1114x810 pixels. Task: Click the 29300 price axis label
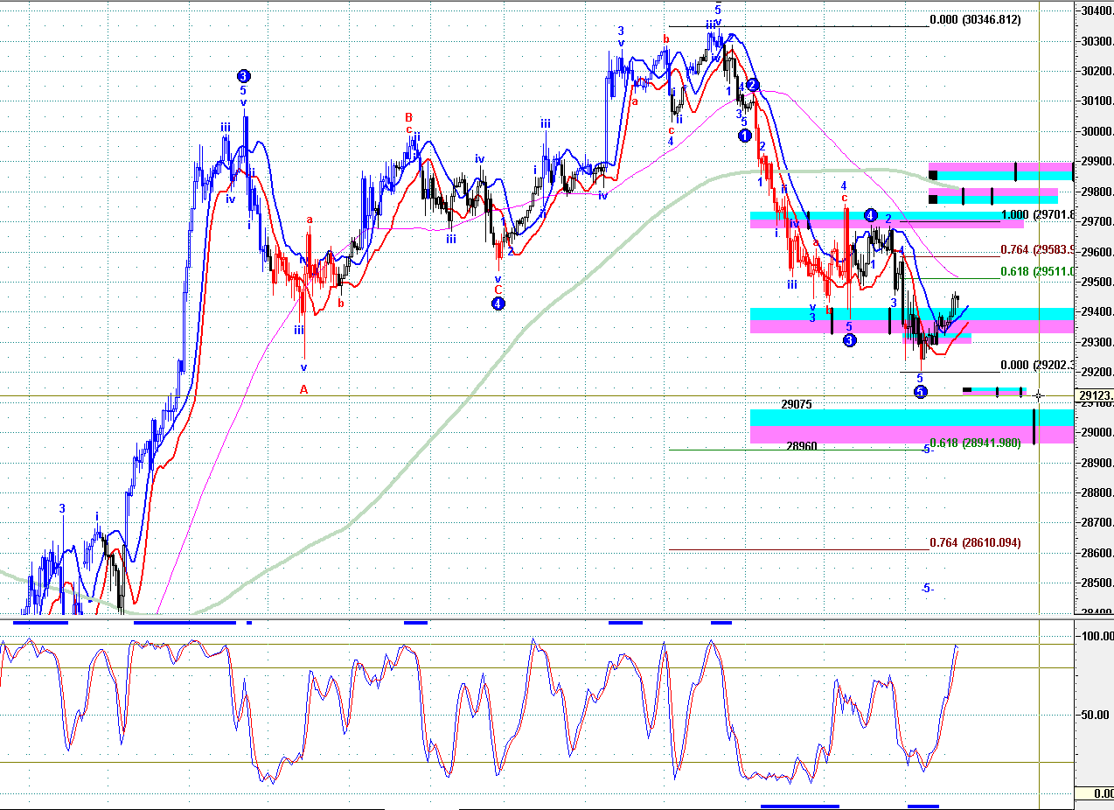pos(1097,343)
